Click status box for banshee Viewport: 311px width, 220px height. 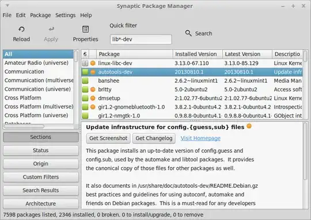(x=85, y=81)
